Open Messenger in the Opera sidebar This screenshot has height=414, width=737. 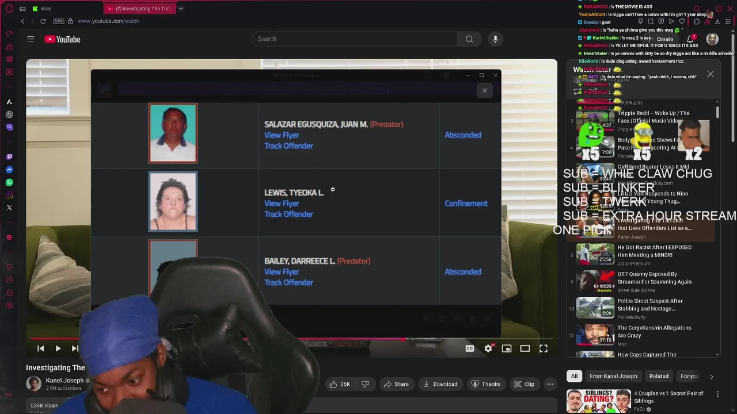pos(9,170)
